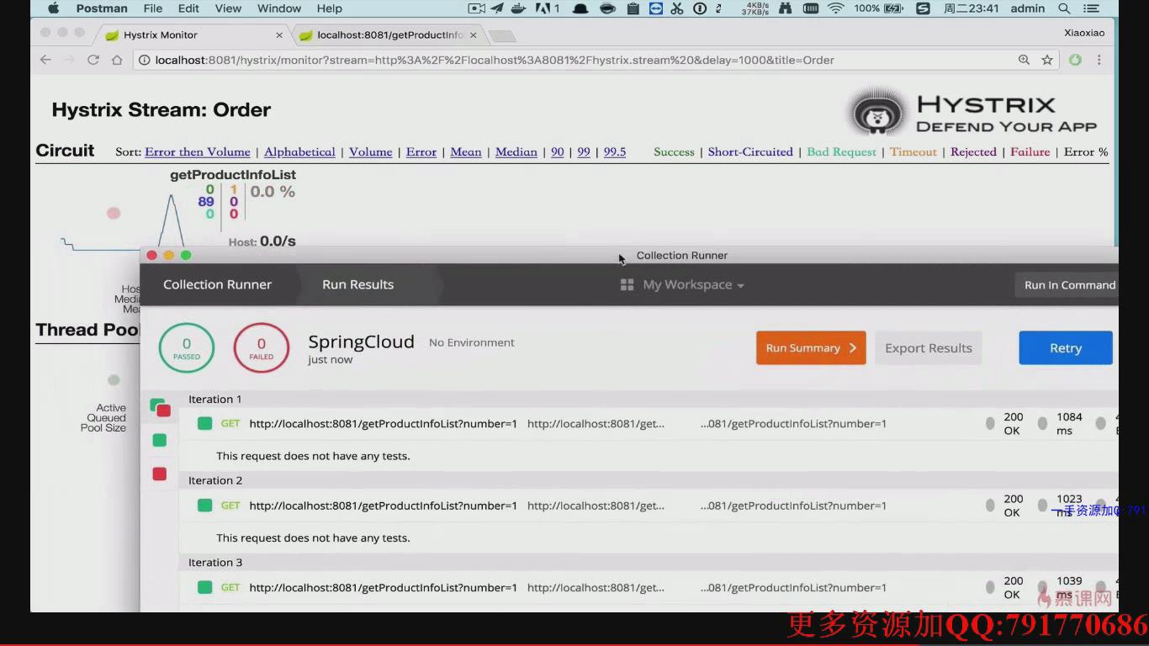The width and height of the screenshot is (1149, 646).
Task: Open the Apple menu
Action: [x=54, y=8]
